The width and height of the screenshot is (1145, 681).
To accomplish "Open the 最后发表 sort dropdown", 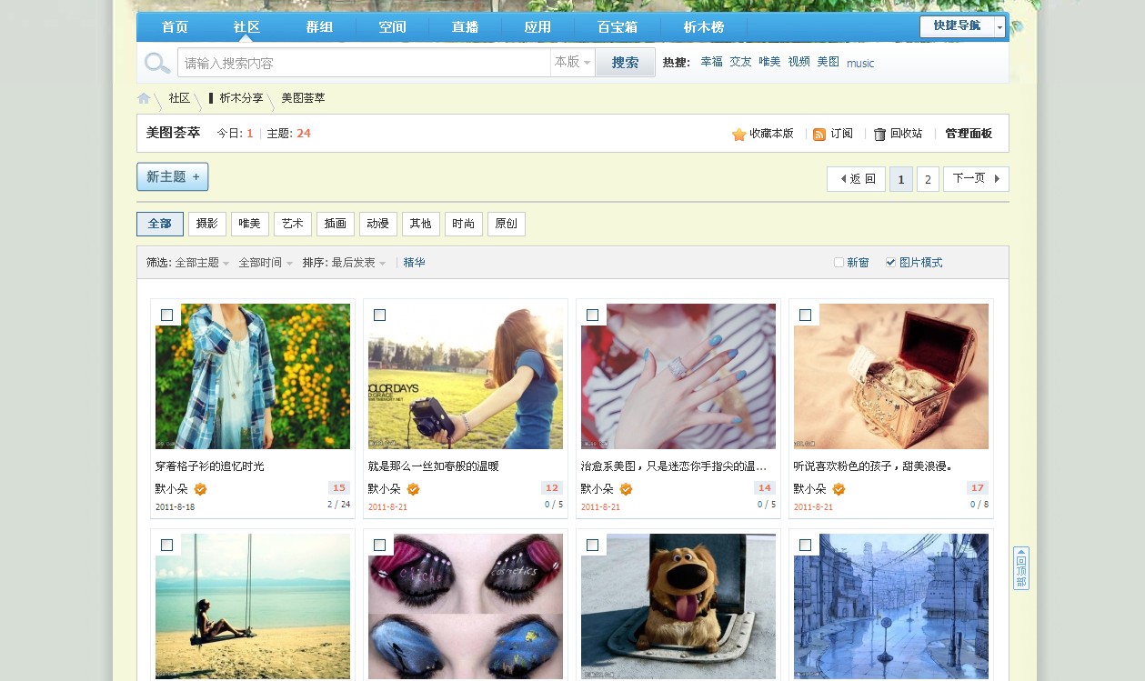I will [x=358, y=263].
